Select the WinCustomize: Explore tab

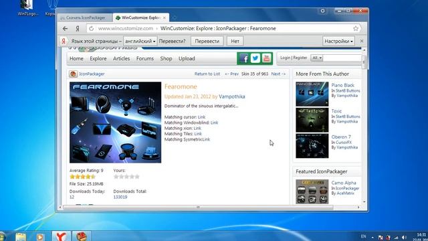pos(140,18)
